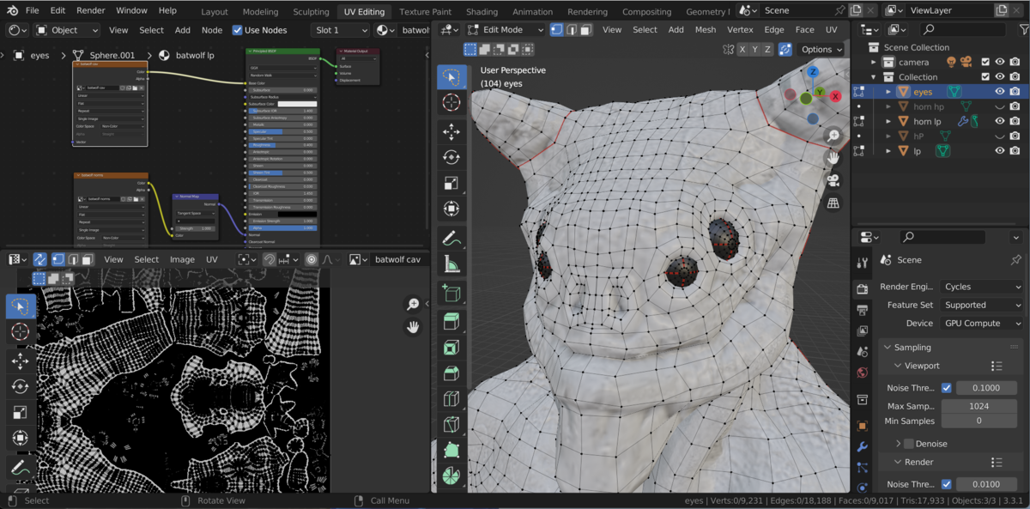
Task: Uncheck the Use Nodes checkbox
Action: 238,30
